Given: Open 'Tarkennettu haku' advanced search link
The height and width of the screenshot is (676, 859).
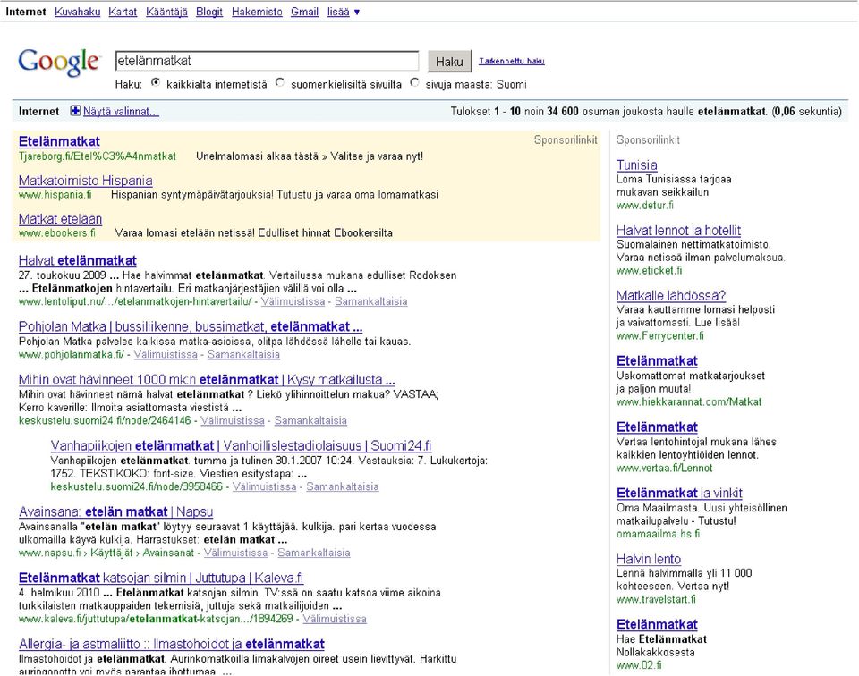Looking at the screenshot, I should (512, 62).
